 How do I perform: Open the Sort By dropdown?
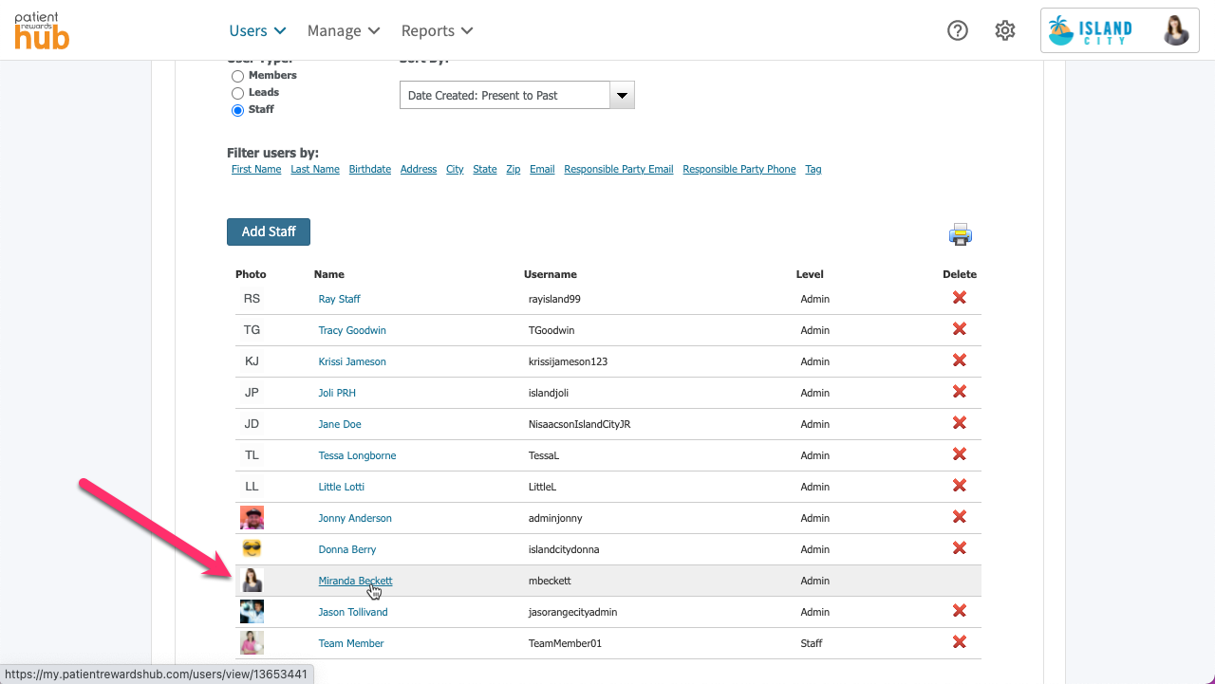pos(516,95)
